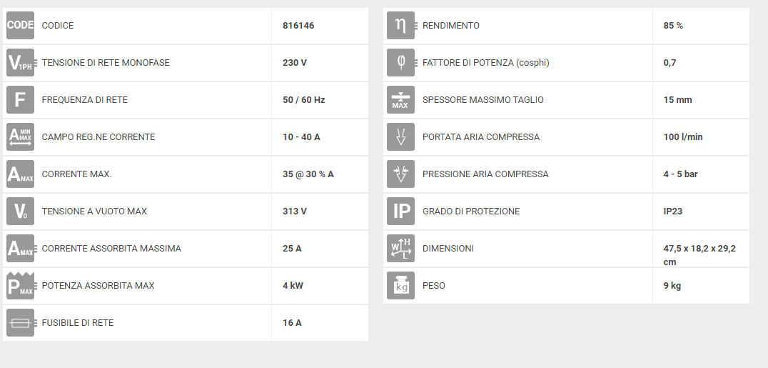Click the phi power factor icon

point(402,63)
